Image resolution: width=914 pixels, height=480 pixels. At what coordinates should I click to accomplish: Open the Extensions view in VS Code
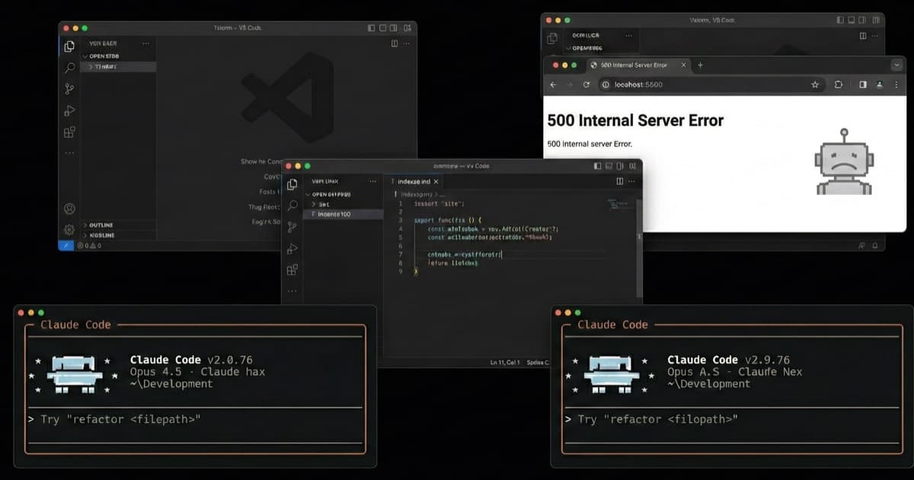[x=69, y=132]
